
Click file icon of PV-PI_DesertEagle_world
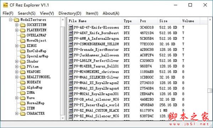tap(71, 105)
